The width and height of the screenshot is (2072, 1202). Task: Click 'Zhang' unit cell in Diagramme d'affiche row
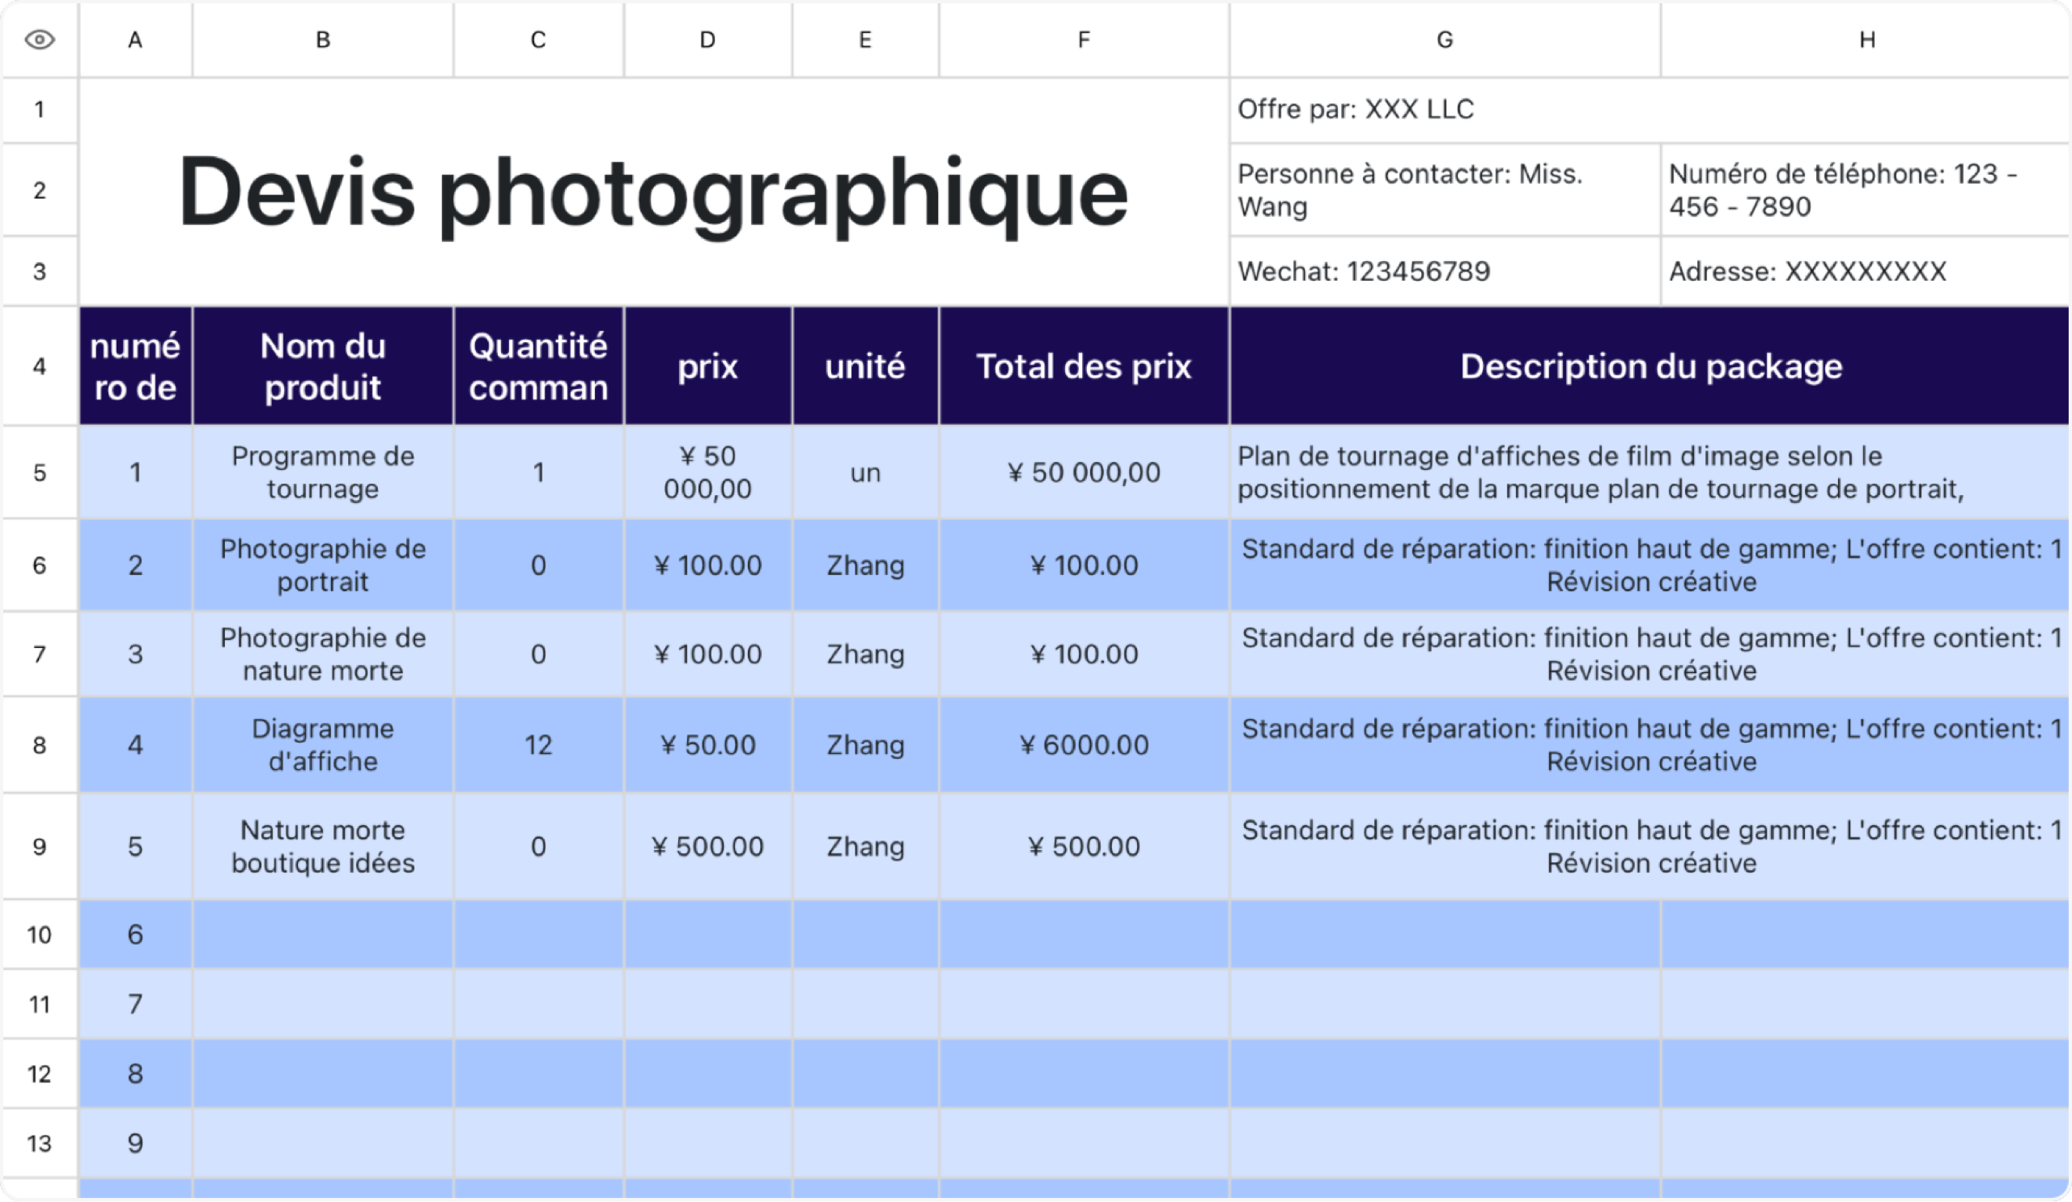[x=865, y=745]
